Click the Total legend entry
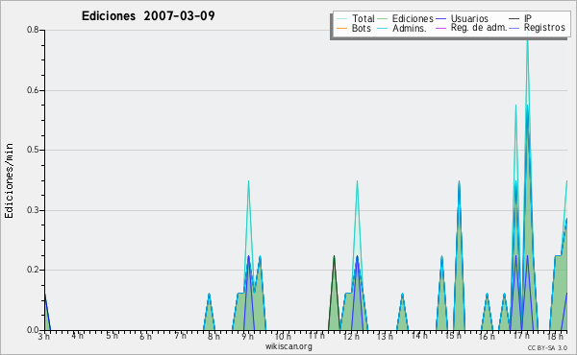Screen dimensions: 577x355 coord(356,18)
